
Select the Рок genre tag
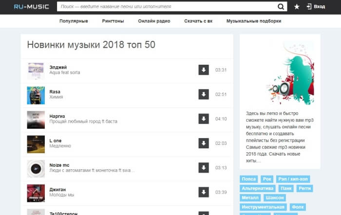(267, 179)
